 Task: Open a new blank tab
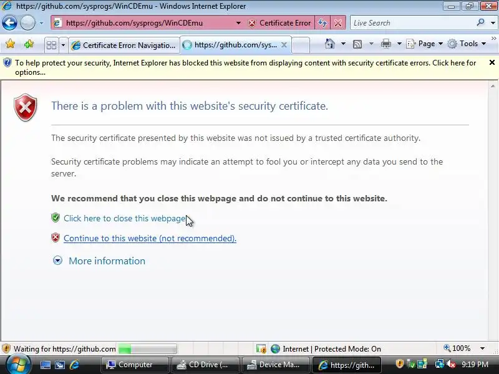click(x=301, y=45)
